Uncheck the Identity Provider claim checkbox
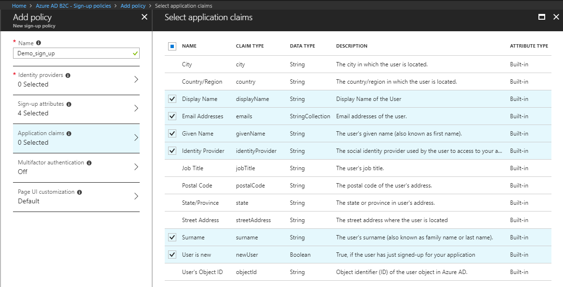This screenshot has width=563, height=287. pos(172,151)
